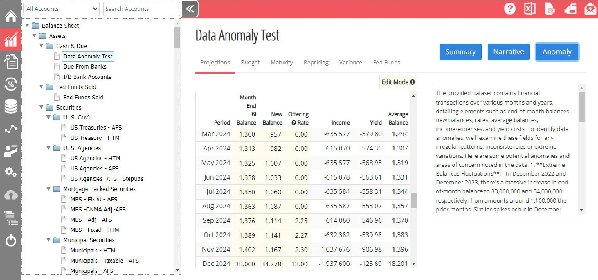Screen dimensions: 598x280
Task: Export to Excel icon
Action: click(x=530, y=9)
